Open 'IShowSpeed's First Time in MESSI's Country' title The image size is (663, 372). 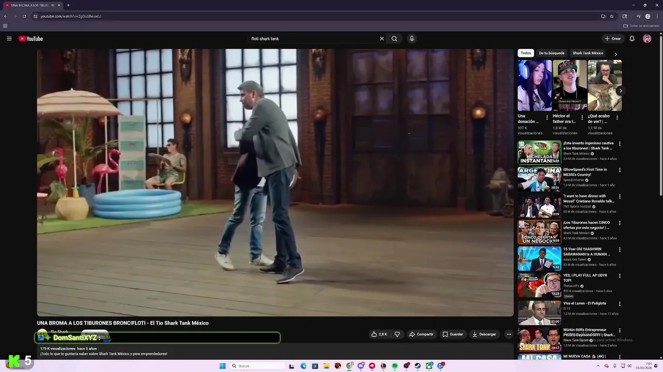coord(585,172)
